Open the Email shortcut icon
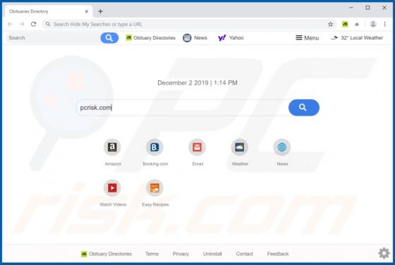The image size is (395, 265). (x=197, y=147)
